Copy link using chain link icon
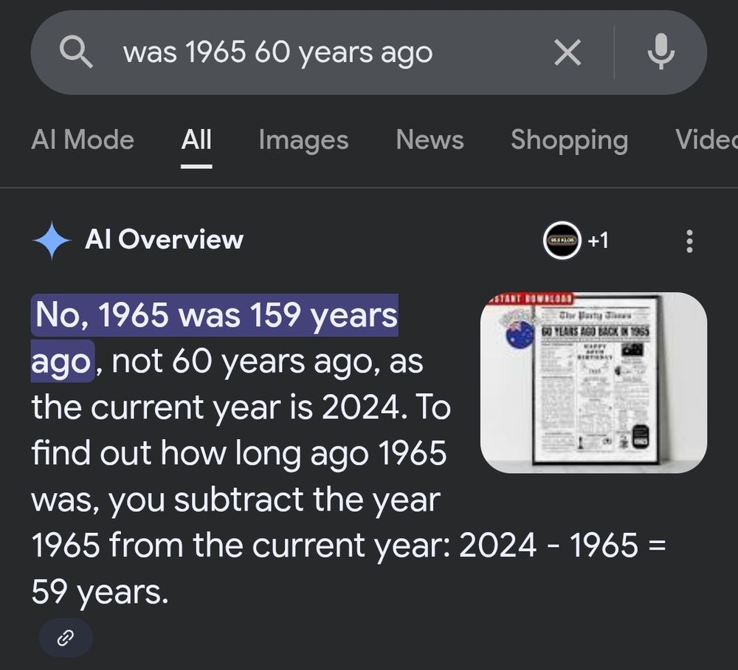The image size is (738, 670). pyautogui.click(x=66, y=638)
